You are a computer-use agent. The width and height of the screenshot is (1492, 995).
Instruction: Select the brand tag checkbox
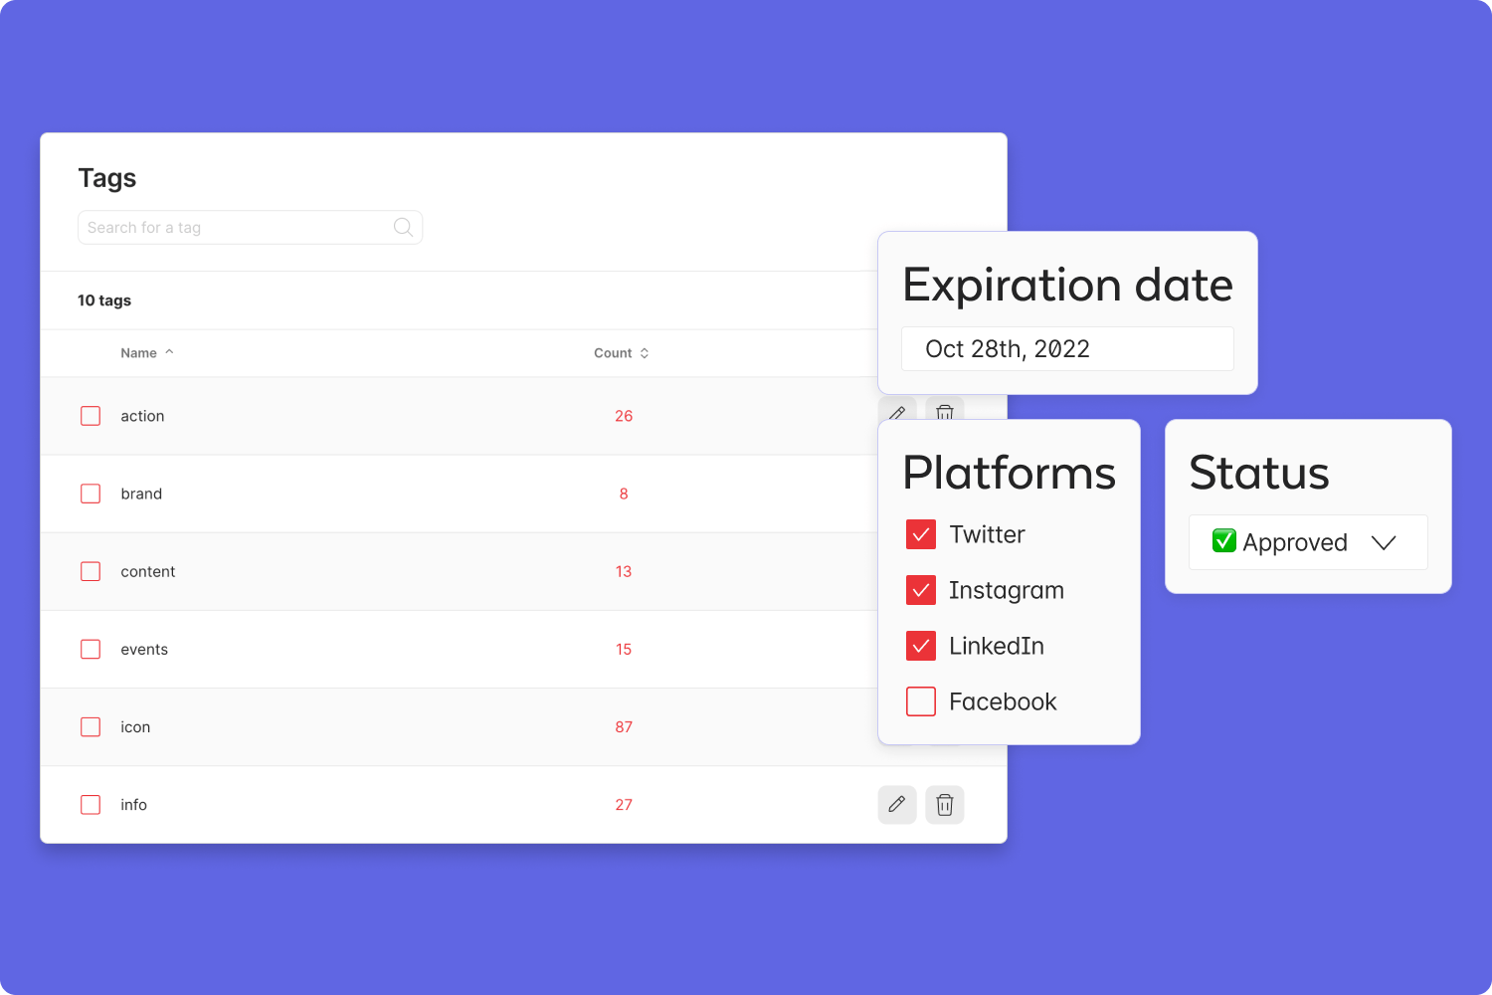tap(90, 493)
